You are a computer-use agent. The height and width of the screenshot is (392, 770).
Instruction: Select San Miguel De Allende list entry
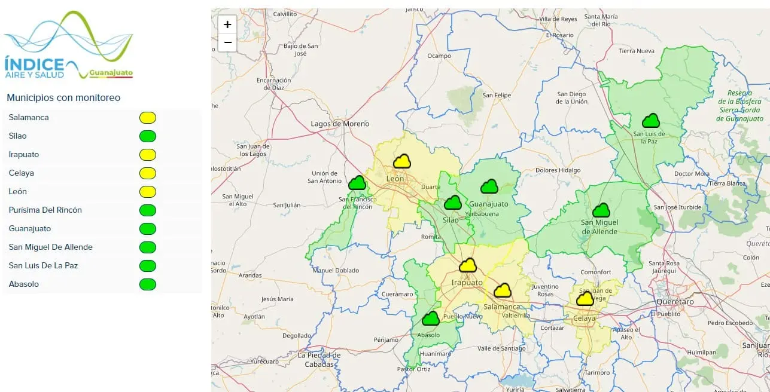click(x=51, y=247)
